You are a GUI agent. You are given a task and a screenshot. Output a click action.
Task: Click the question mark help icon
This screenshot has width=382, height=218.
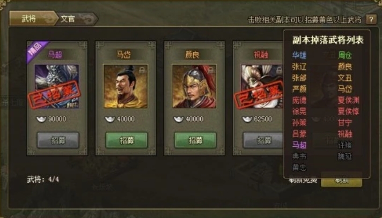[371, 19]
